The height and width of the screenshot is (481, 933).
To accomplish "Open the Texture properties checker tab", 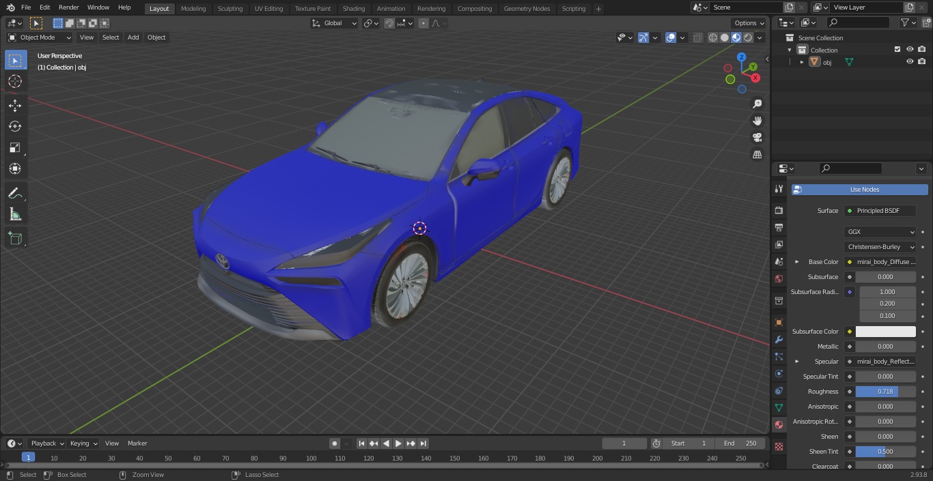I will point(779,447).
